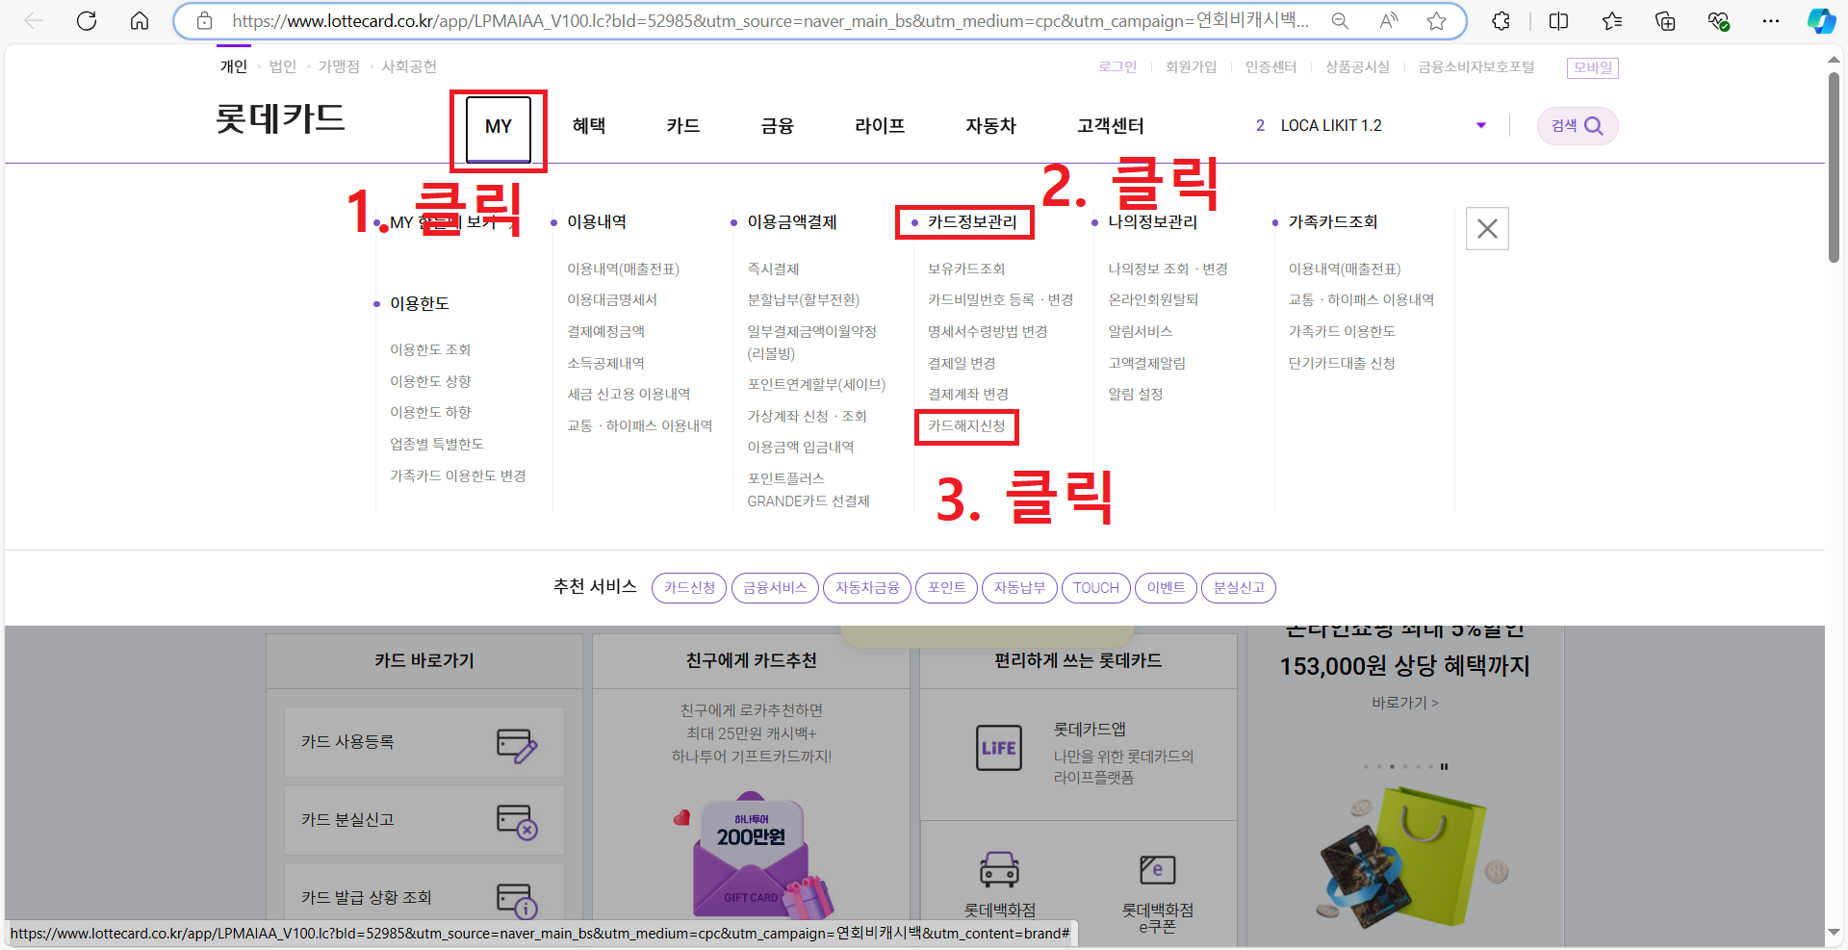Open the 혜택 menu
This screenshot has height=950, width=1848.
[x=588, y=126]
